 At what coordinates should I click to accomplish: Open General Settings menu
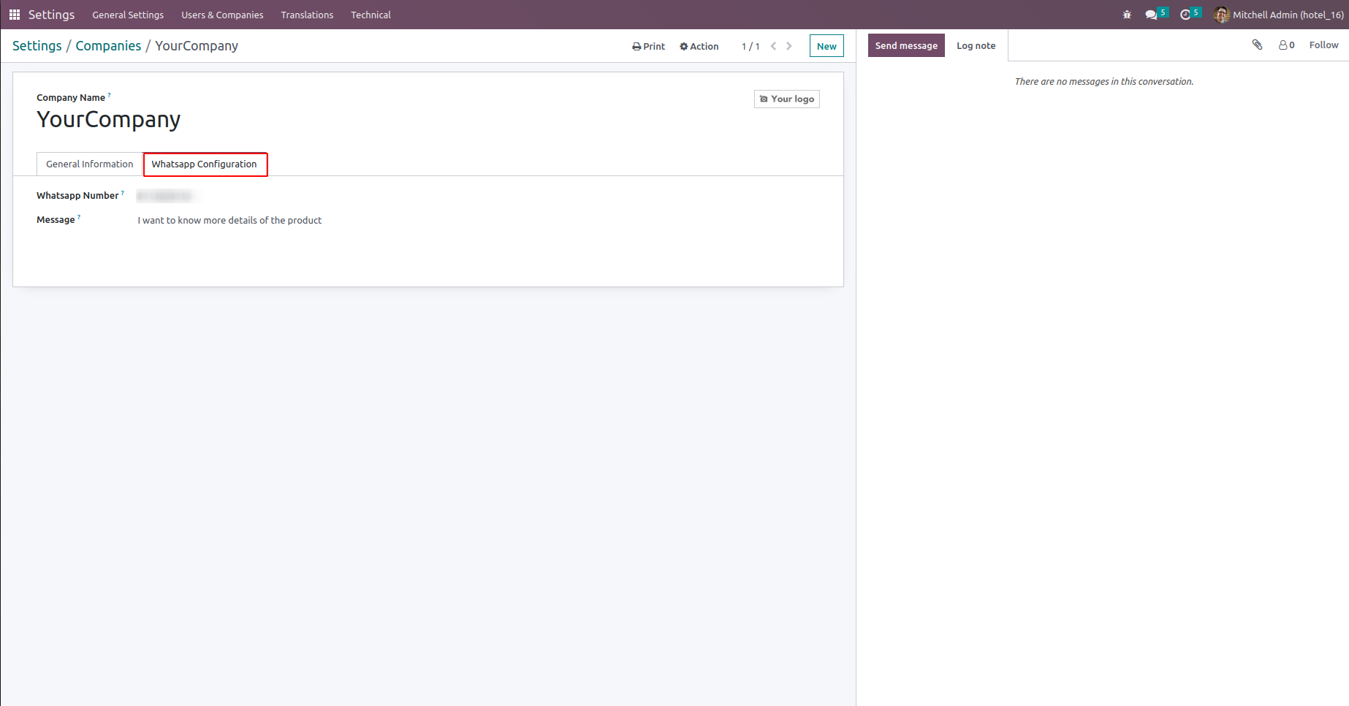pos(128,15)
